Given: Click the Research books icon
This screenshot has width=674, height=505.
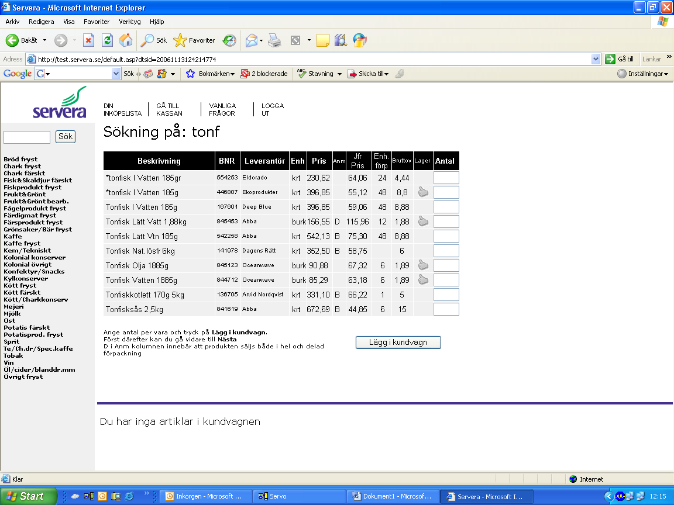Looking at the screenshot, I should [x=341, y=40].
